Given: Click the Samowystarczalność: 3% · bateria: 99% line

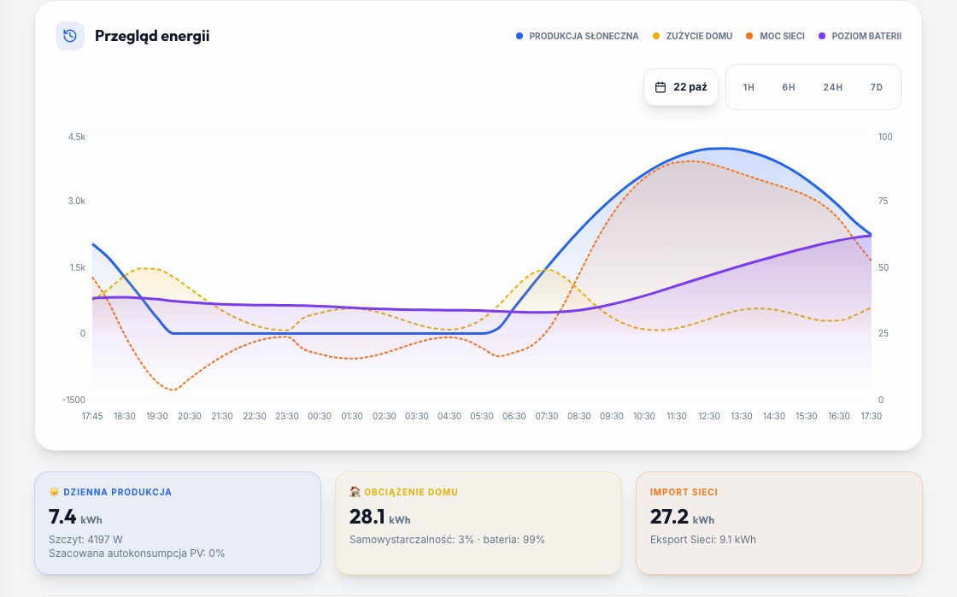Looking at the screenshot, I should pos(448,540).
